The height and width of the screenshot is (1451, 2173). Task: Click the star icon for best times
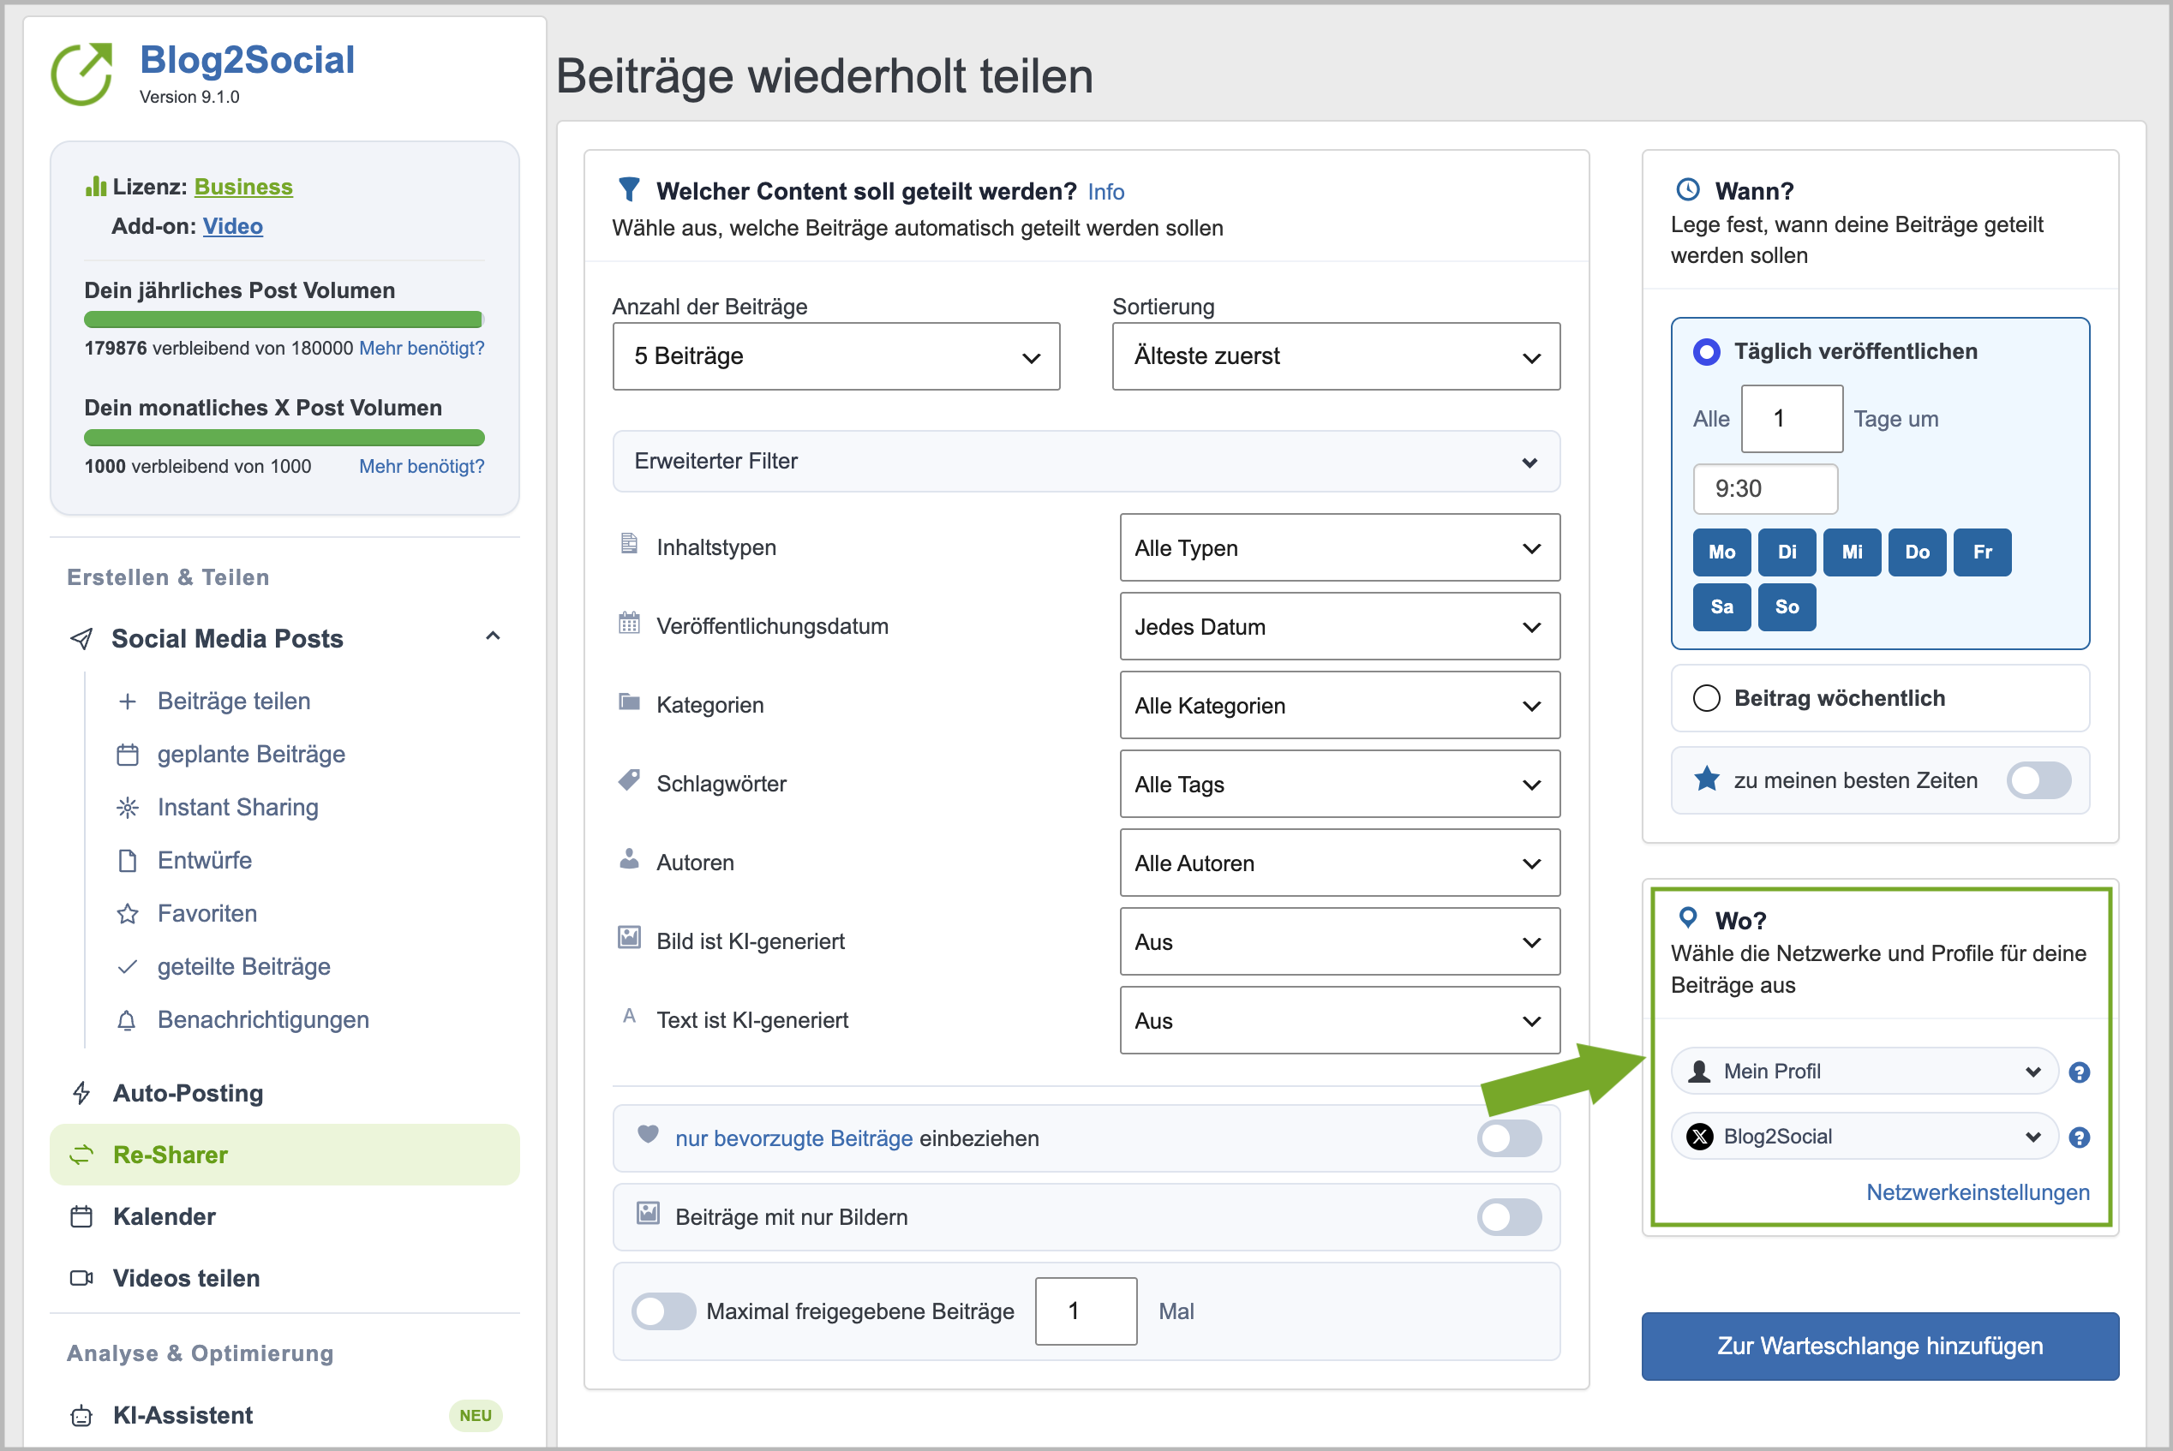click(1707, 779)
